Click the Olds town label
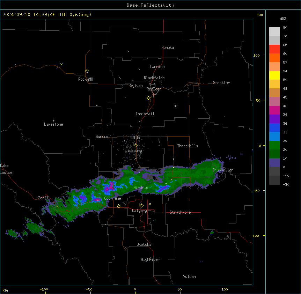Screen dimensions: 301x294 [x=135, y=138]
